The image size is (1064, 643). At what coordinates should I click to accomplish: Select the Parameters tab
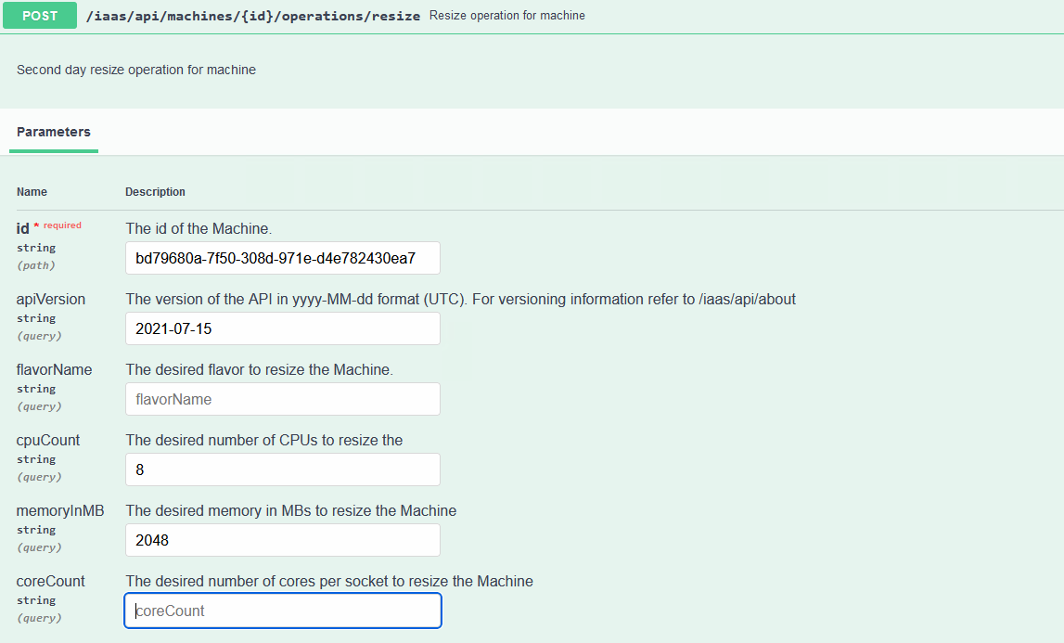[54, 132]
